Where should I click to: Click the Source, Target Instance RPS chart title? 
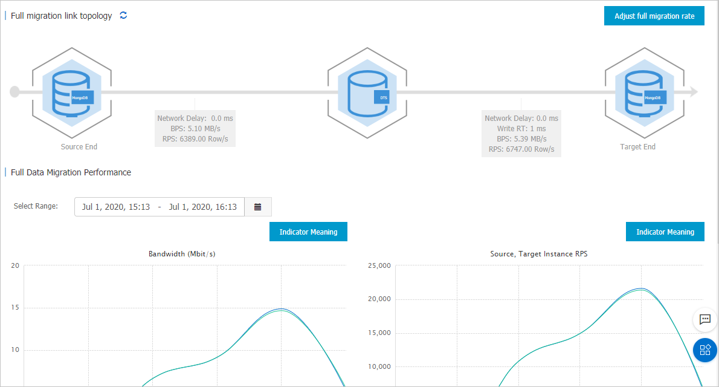(538, 253)
